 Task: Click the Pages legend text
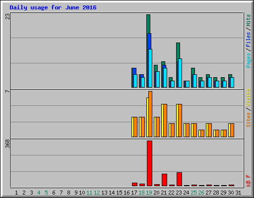248,60
